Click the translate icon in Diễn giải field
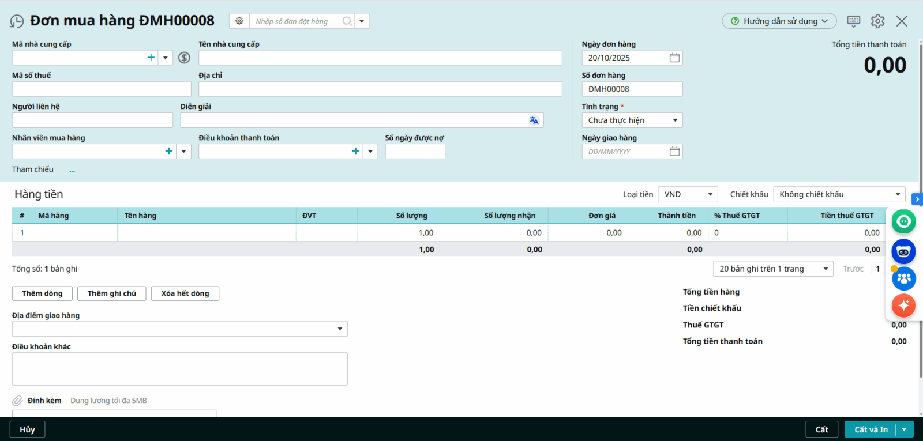The width and height of the screenshot is (923, 441). click(x=534, y=120)
